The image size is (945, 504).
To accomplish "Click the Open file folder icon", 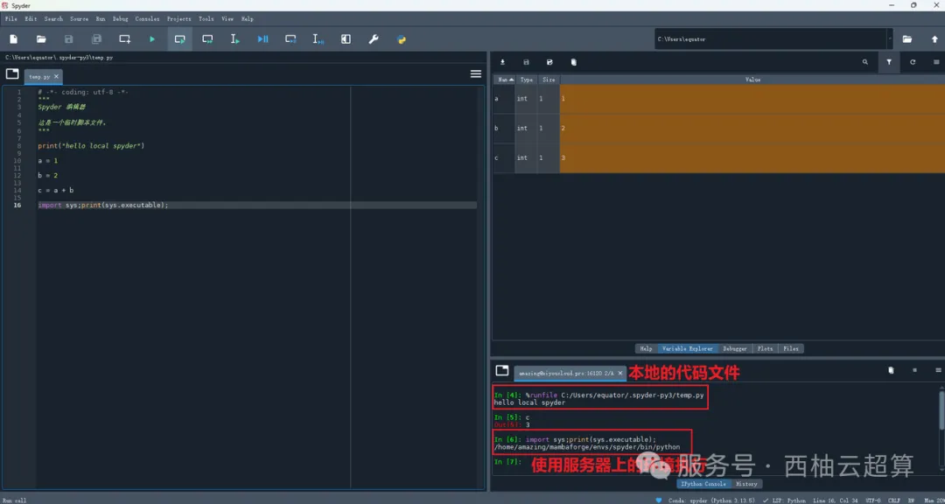I will 41,39.
